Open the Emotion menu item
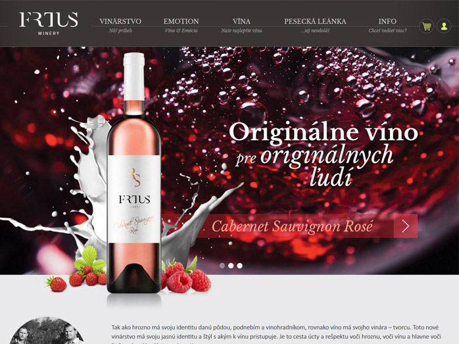459x344 pixels. [181, 21]
